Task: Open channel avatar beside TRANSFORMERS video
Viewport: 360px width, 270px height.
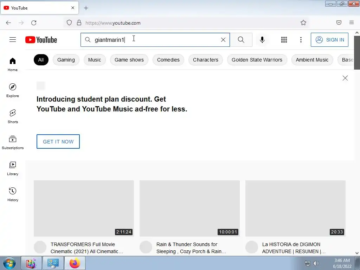Action: coord(40,247)
